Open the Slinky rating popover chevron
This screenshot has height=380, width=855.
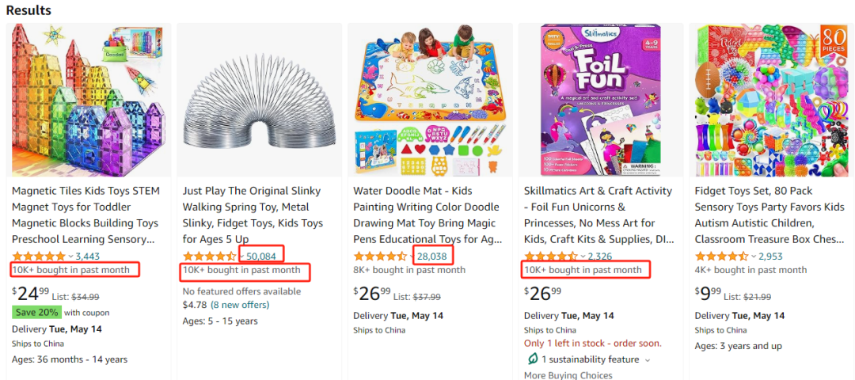[x=241, y=256]
